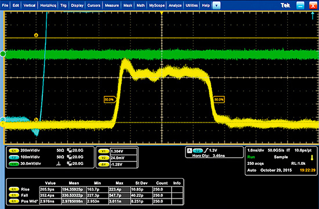This screenshot has width=319, height=209.
Task: Click the Horz Dly 3.46ns readout
Action: pos(209,156)
